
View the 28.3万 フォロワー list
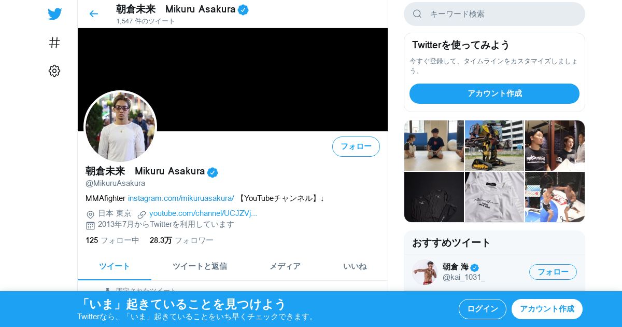(x=181, y=240)
